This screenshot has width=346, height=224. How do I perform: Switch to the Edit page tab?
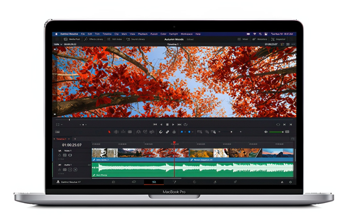click(154, 182)
